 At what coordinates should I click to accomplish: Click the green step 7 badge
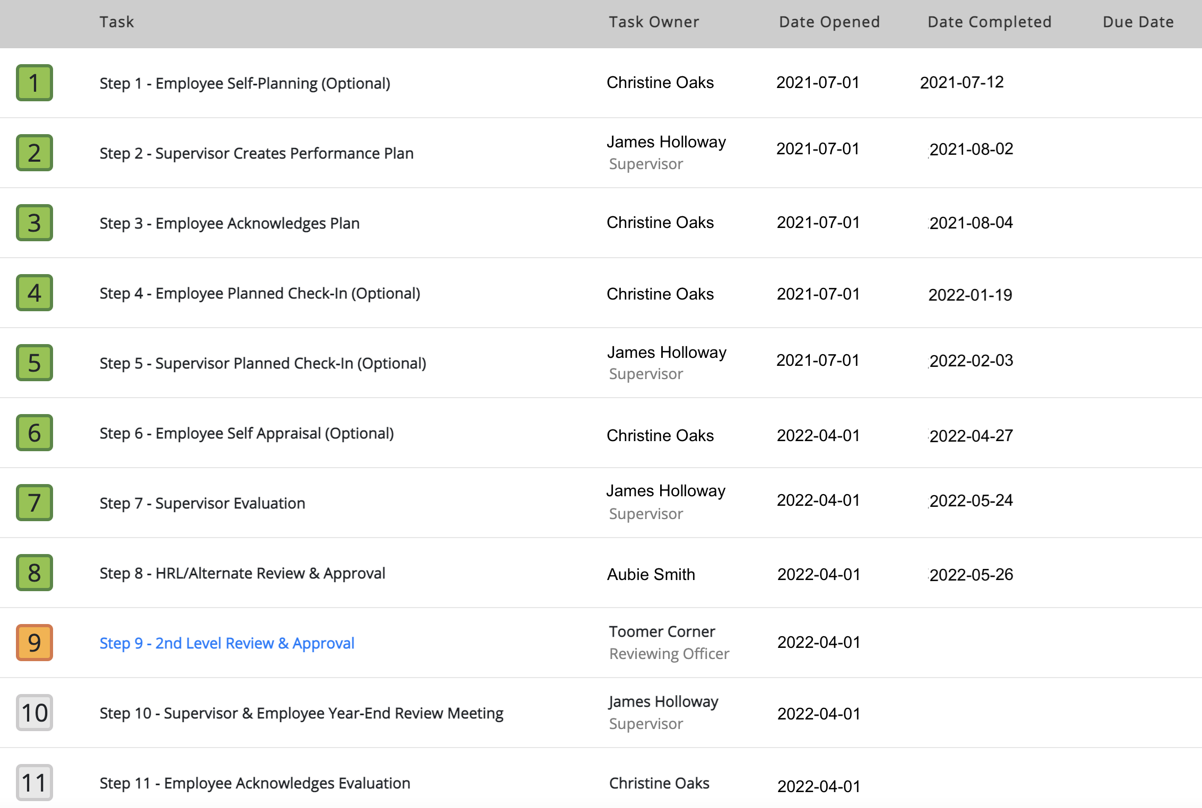(34, 503)
